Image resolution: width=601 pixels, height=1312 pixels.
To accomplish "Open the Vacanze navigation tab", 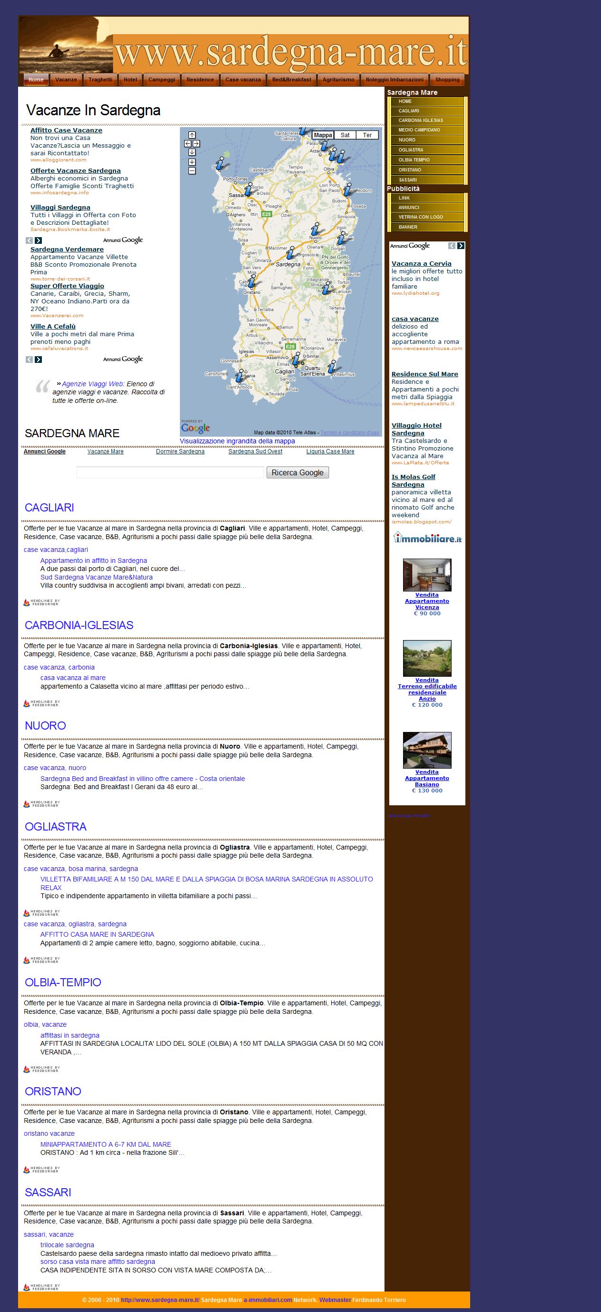I will click(66, 80).
